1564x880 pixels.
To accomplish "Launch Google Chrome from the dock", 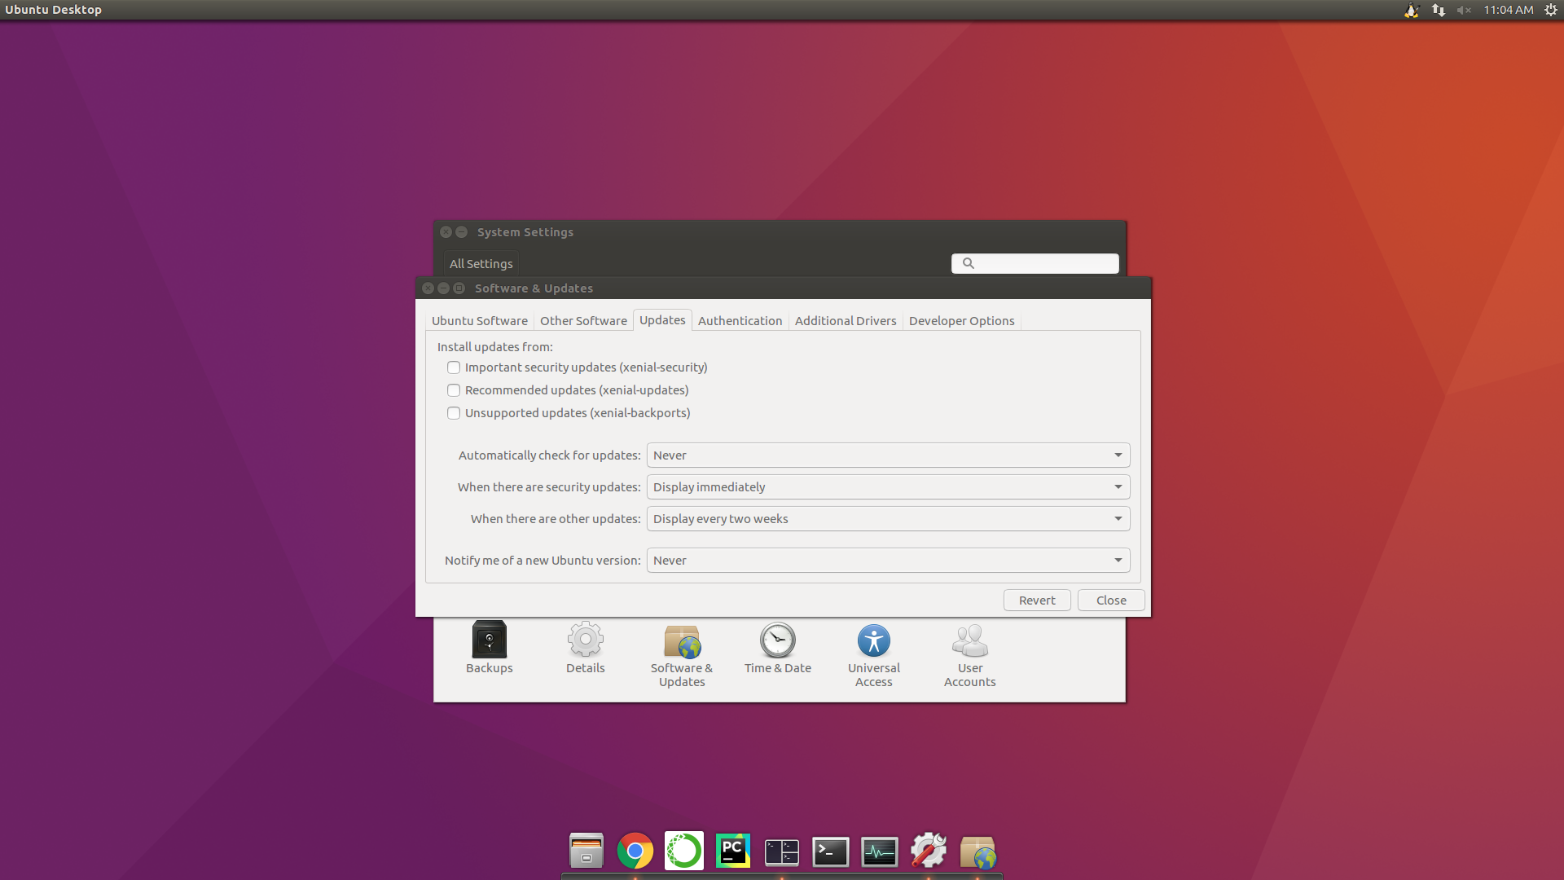I will [x=635, y=851].
